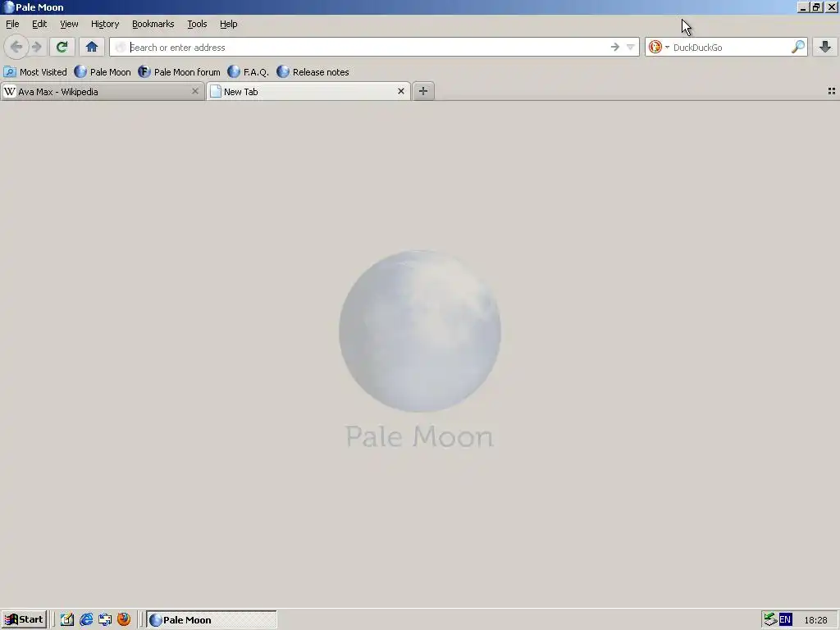
Task: Launch Internet Explorer from quick launch
Action: click(86, 620)
